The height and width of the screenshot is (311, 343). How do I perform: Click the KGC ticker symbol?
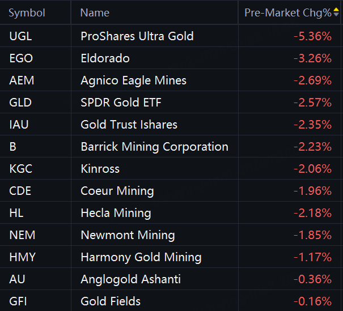pos(21,169)
